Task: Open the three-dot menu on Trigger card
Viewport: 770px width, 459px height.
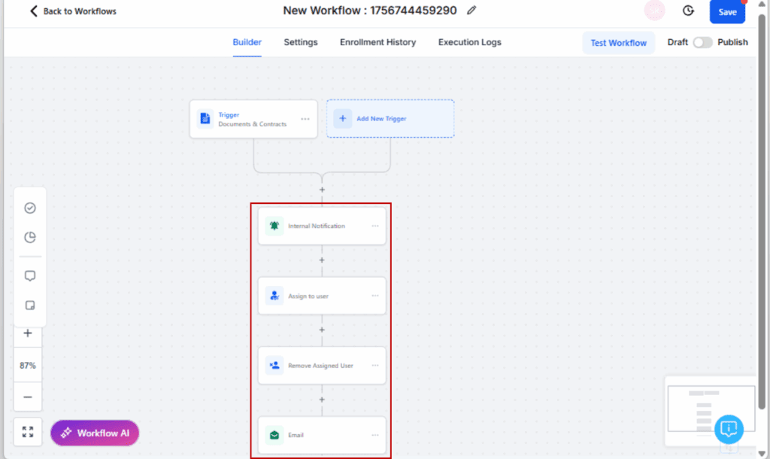Action: (305, 119)
